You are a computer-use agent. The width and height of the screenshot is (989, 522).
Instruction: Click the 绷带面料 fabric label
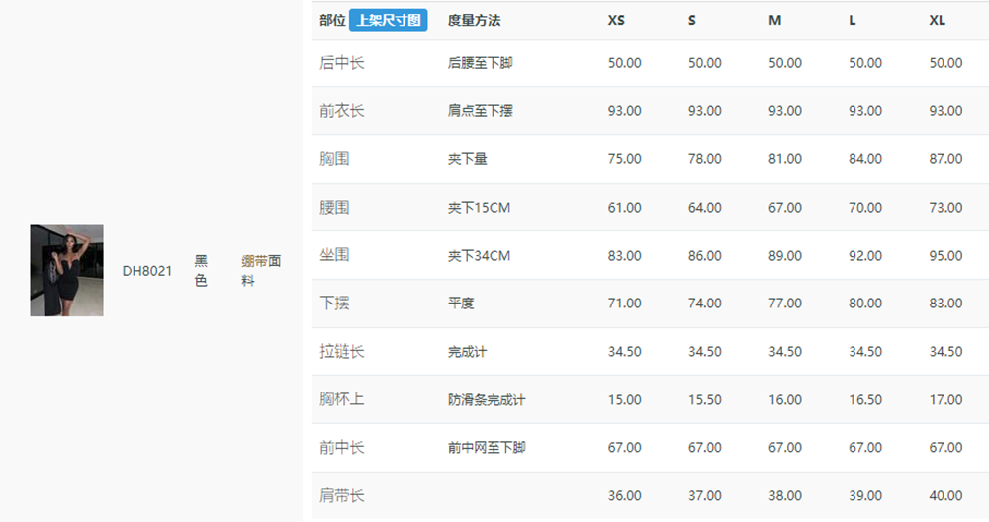coord(261,271)
